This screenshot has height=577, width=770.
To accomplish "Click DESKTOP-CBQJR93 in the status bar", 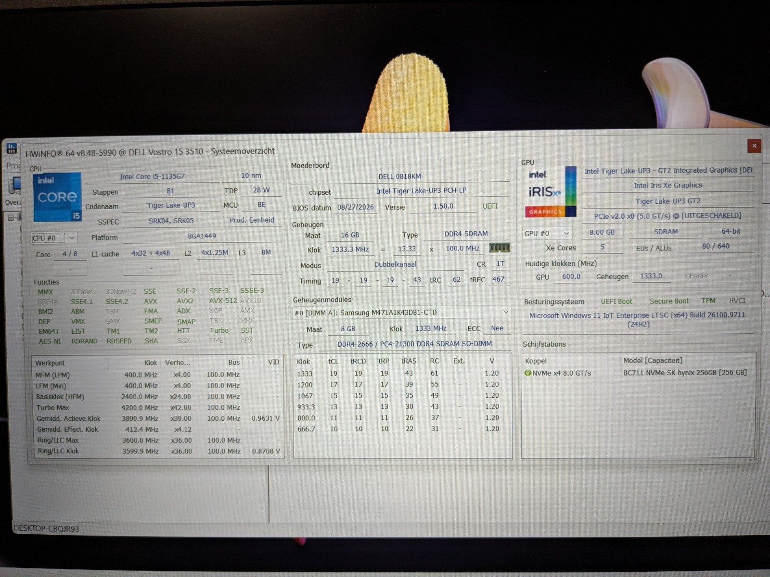I will click(46, 528).
